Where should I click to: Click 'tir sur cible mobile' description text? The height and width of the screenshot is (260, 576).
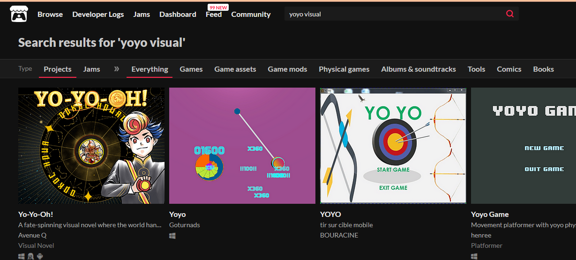346,225
